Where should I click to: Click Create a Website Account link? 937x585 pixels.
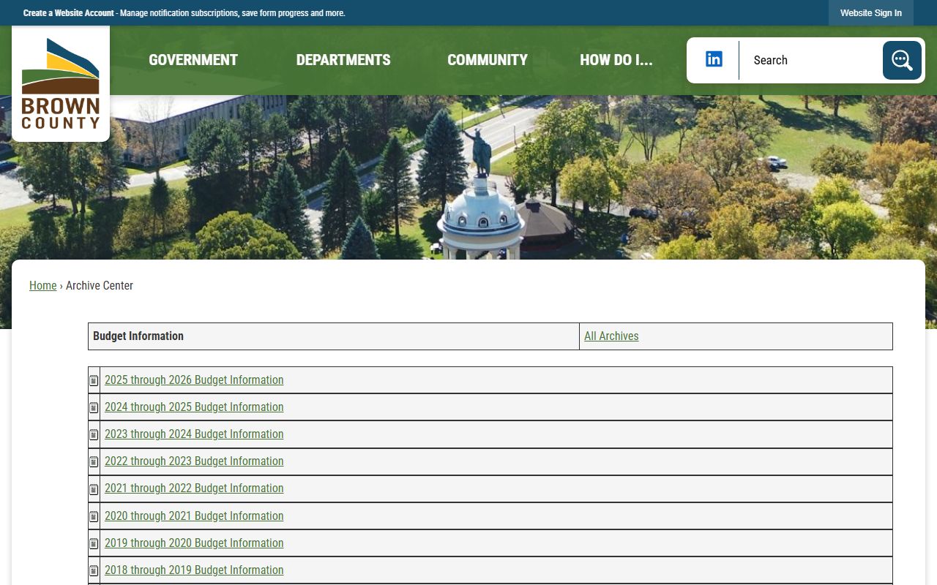(69, 13)
